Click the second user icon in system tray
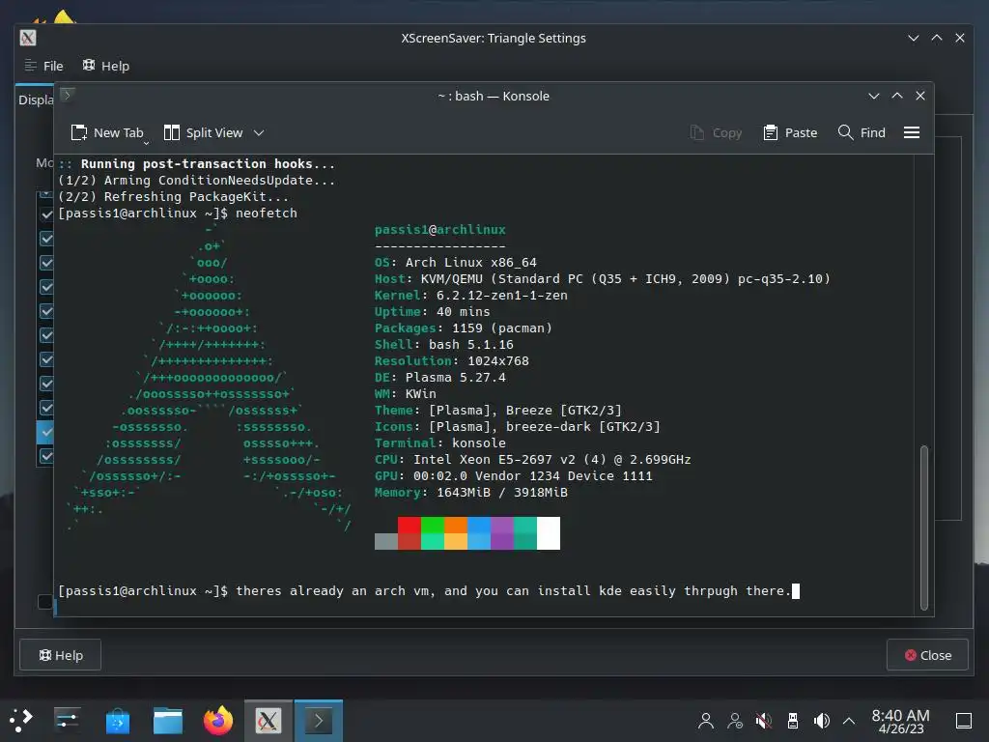Viewport: 989px width, 742px height. [x=735, y=721]
